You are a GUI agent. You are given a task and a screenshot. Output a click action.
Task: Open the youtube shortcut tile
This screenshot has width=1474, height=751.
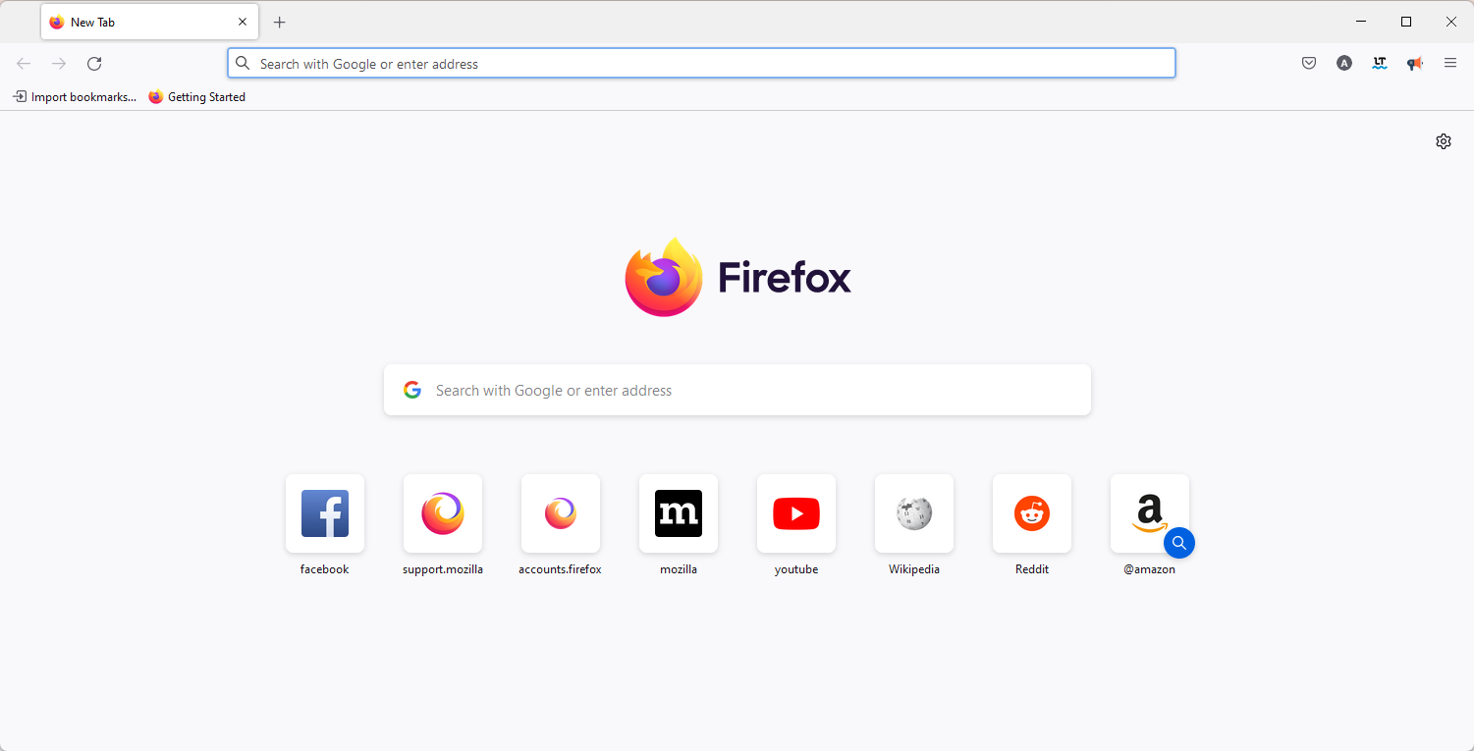[x=796, y=513]
